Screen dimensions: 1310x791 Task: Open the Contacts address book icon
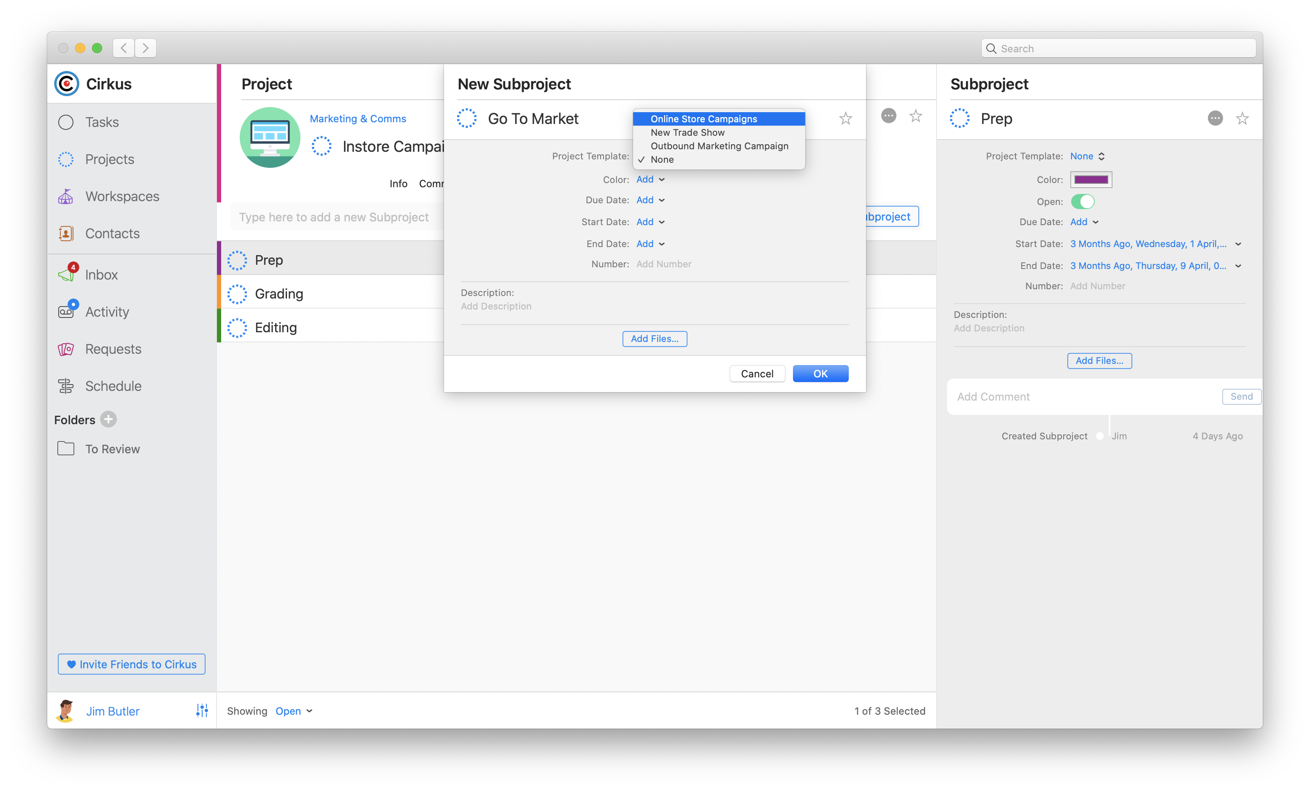(66, 234)
